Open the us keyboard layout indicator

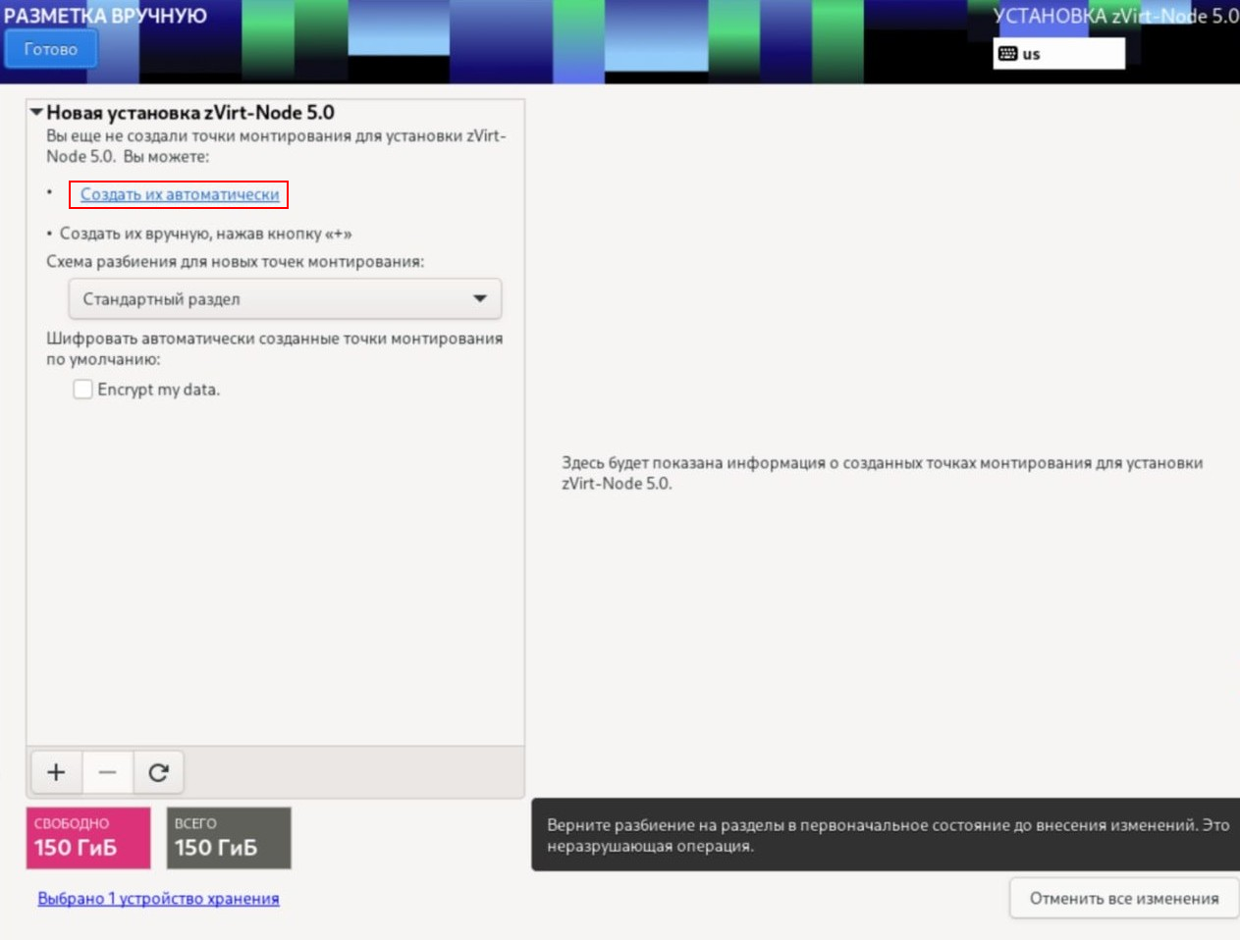click(x=1058, y=54)
